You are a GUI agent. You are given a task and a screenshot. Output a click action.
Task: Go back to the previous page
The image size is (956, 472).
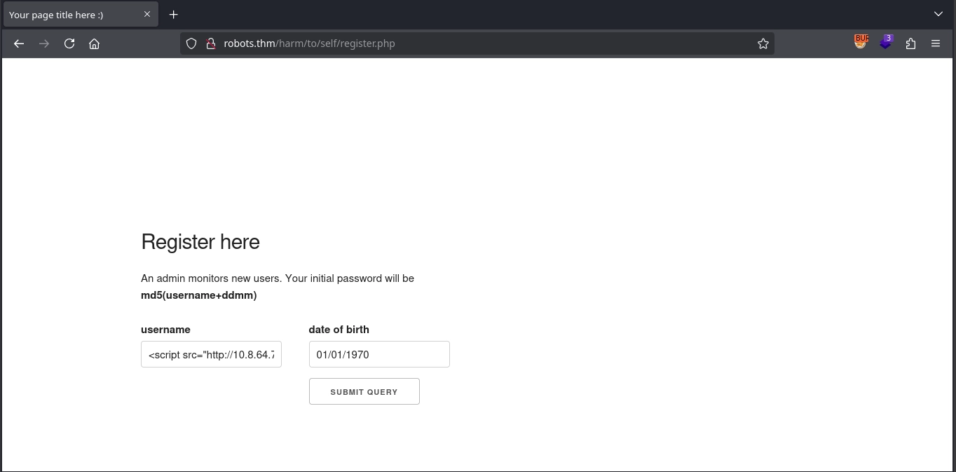click(x=19, y=43)
